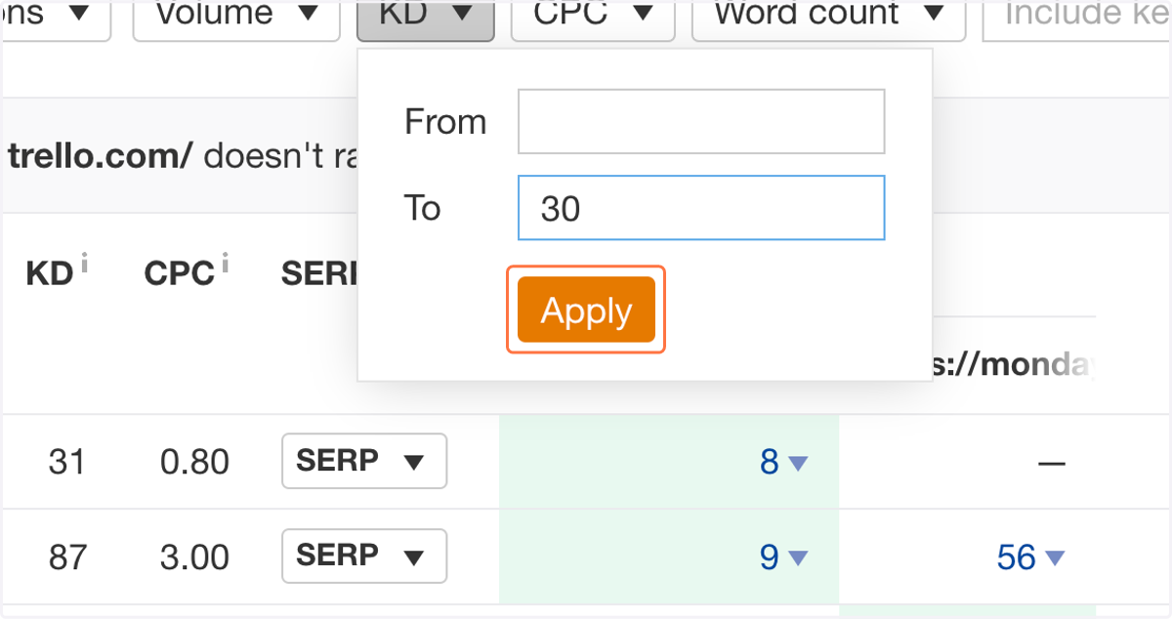The height and width of the screenshot is (619, 1172).
Task: Expand the position 56 arrow
Action: pyautogui.click(x=1054, y=558)
